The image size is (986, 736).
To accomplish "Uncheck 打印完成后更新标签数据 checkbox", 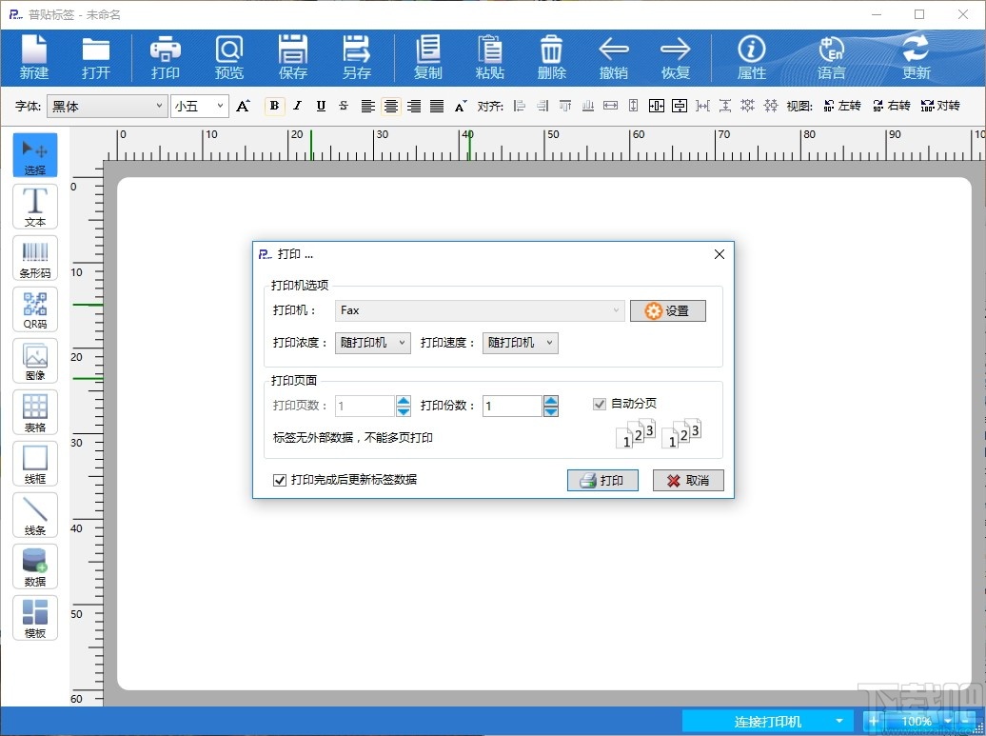I will click(280, 481).
